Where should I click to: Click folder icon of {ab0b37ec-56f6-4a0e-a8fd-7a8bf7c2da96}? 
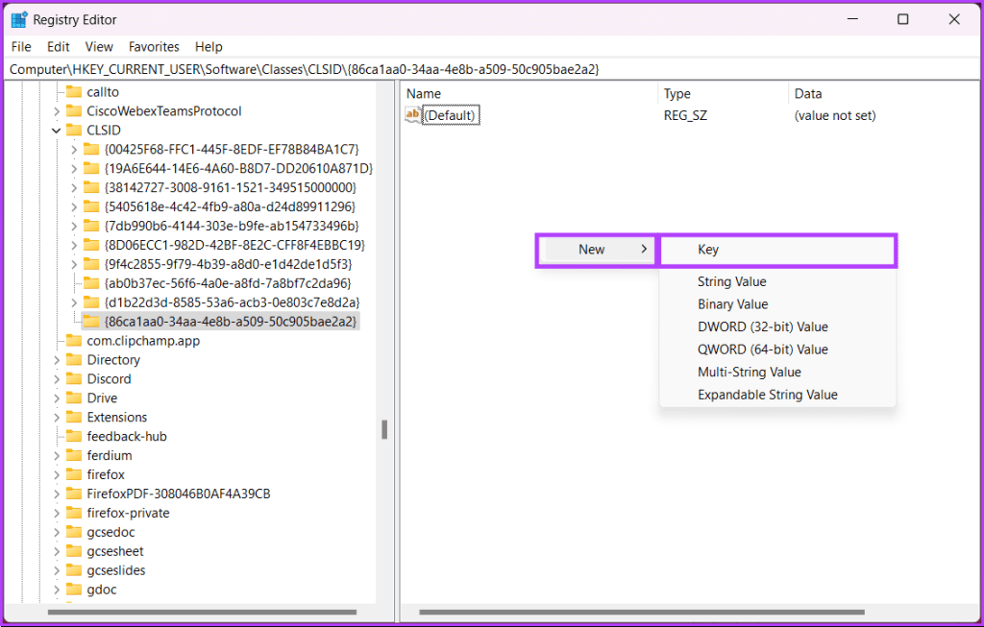(x=91, y=283)
